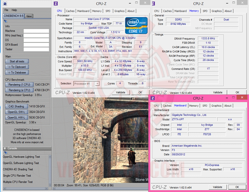Click the Rendering (x CPU) benchmark button

click(x=19, y=90)
